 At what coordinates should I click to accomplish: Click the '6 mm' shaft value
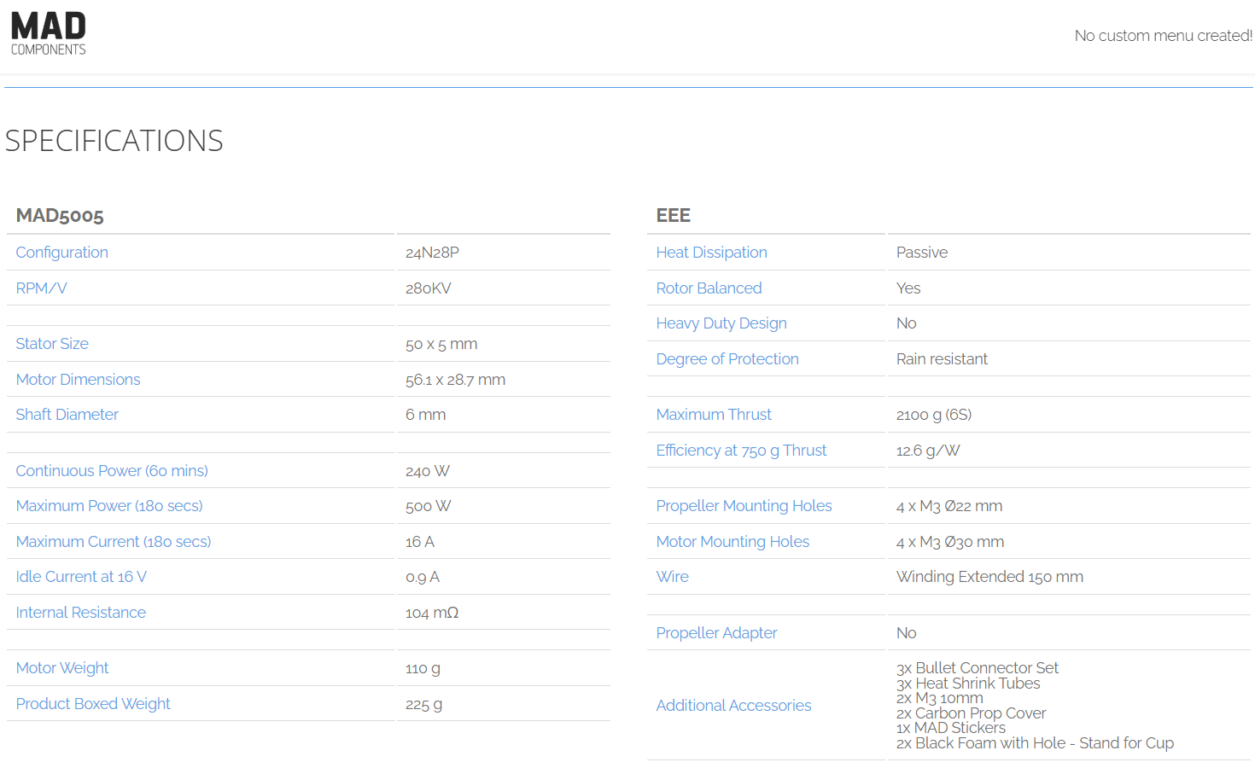425,415
